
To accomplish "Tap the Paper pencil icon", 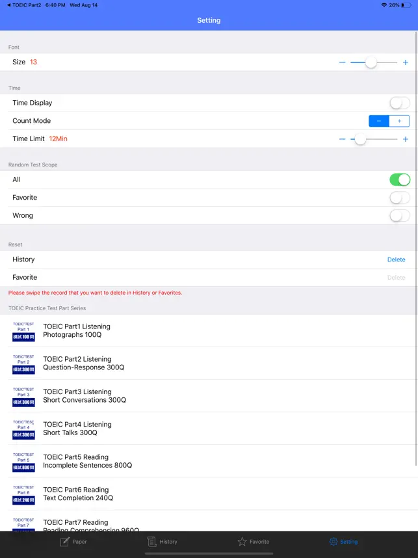I will pyautogui.click(x=64, y=542).
